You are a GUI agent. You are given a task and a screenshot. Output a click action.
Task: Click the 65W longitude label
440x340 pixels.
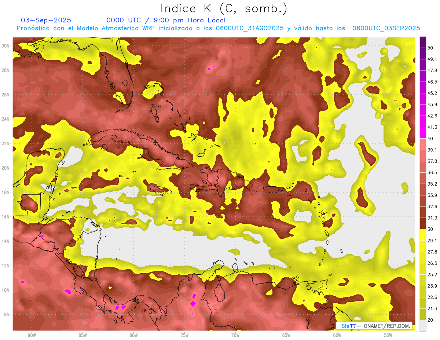[x=286, y=335]
